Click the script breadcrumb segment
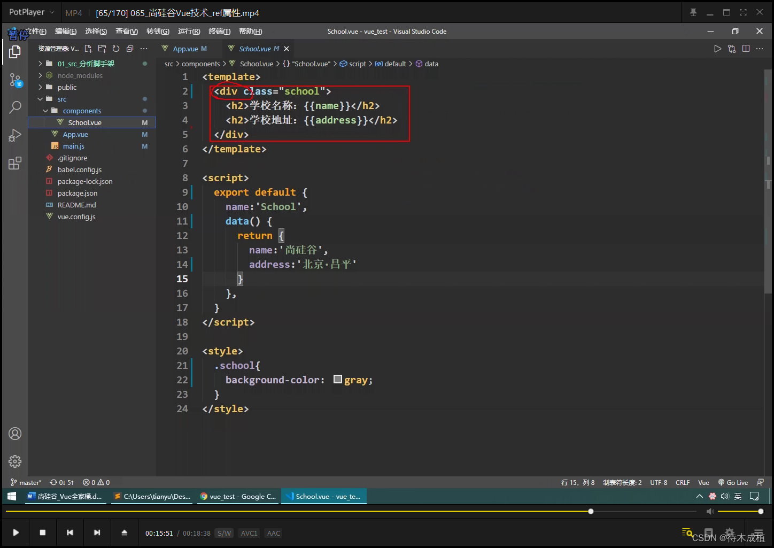774x548 pixels. click(353, 64)
